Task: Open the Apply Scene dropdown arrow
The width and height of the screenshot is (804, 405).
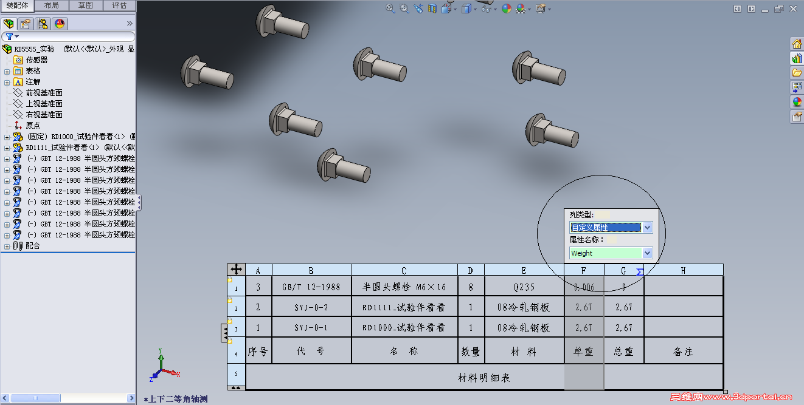Action: [x=530, y=9]
